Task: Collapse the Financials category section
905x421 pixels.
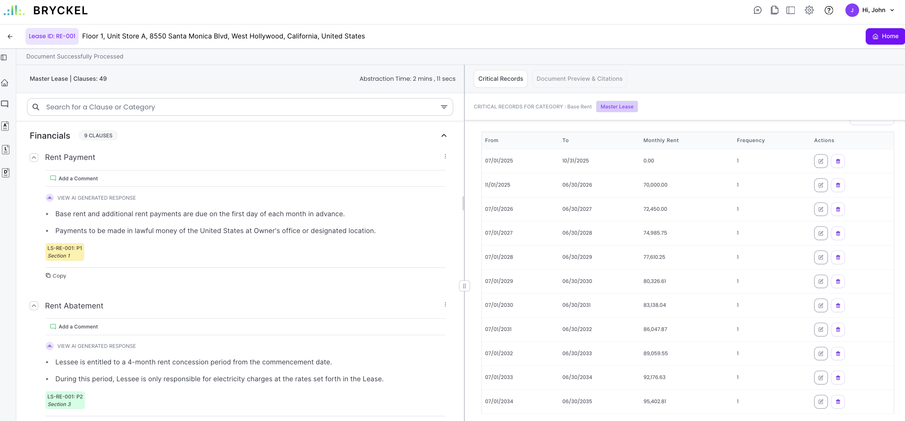Action: [x=444, y=136]
